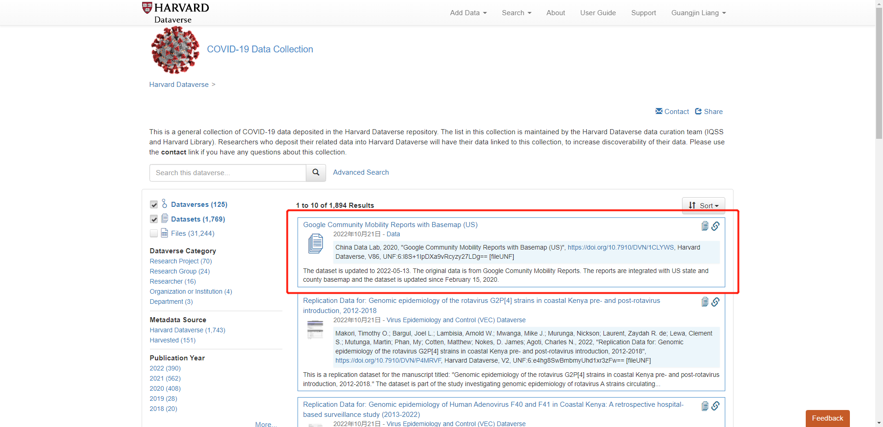Click the Contact envelope icon

pos(659,111)
